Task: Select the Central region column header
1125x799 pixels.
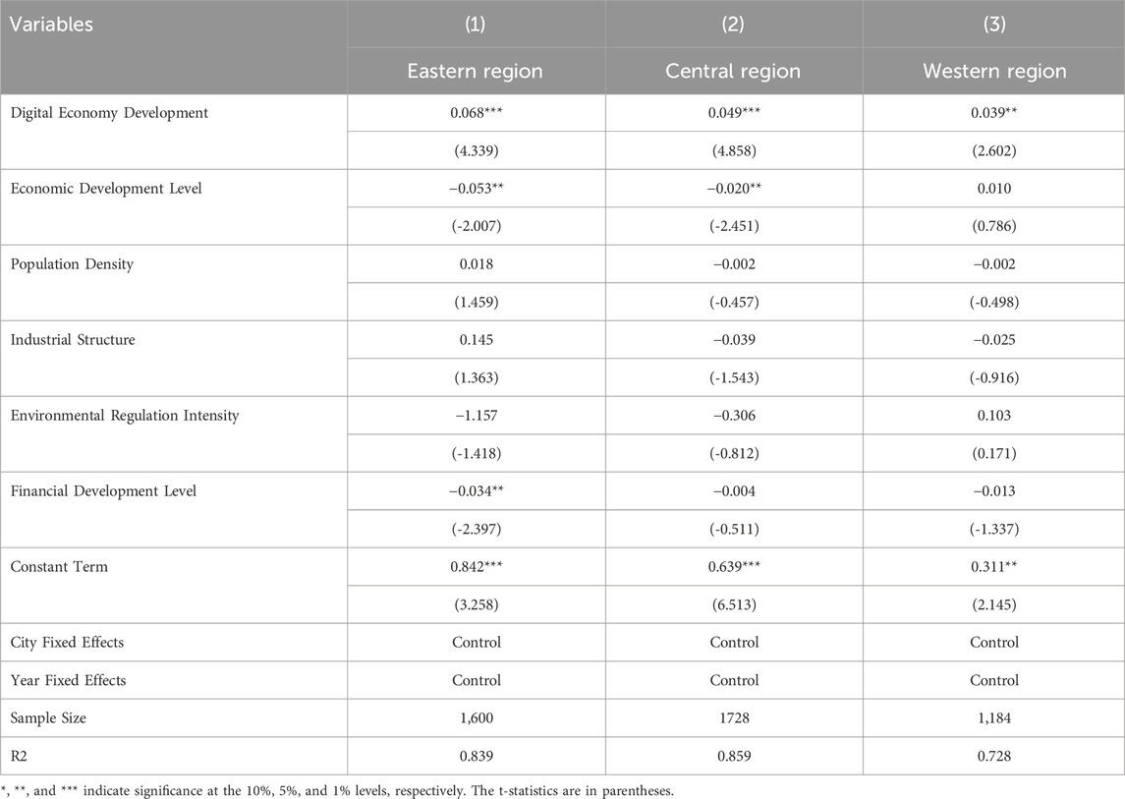Action: pyautogui.click(x=734, y=71)
